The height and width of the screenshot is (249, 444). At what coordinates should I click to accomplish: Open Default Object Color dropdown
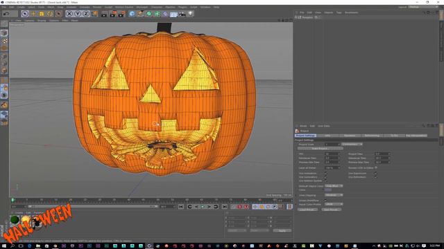coord(334,186)
